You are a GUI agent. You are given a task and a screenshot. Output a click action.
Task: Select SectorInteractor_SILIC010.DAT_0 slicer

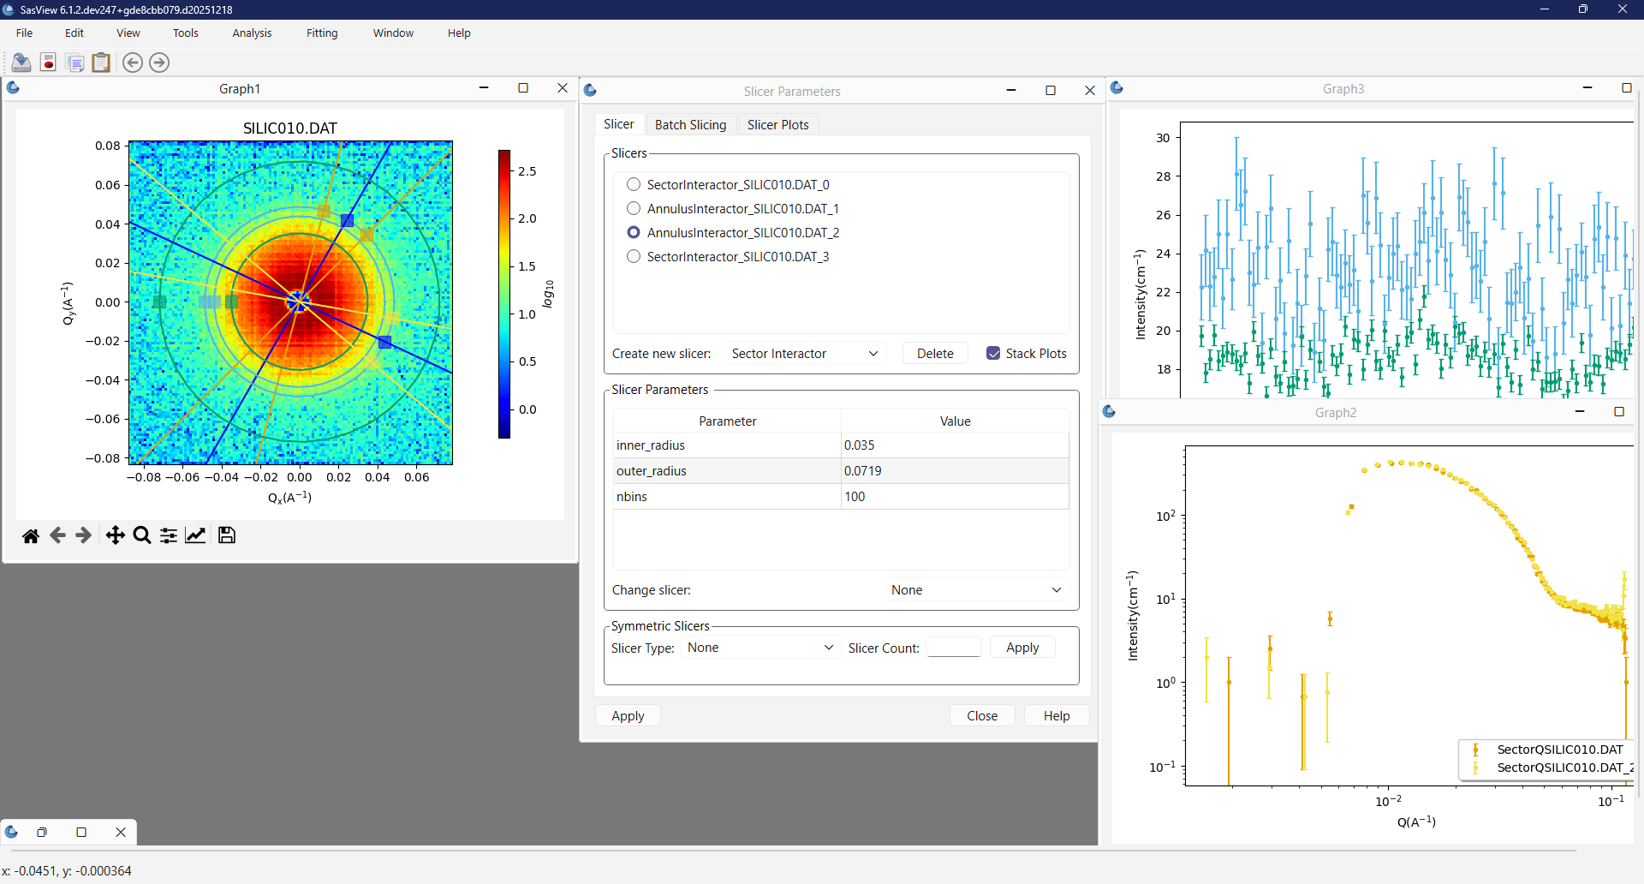[x=729, y=184]
